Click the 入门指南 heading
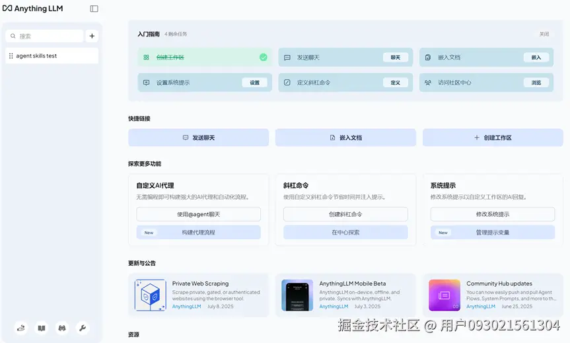The width and height of the screenshot is (570, 343). 149,34
